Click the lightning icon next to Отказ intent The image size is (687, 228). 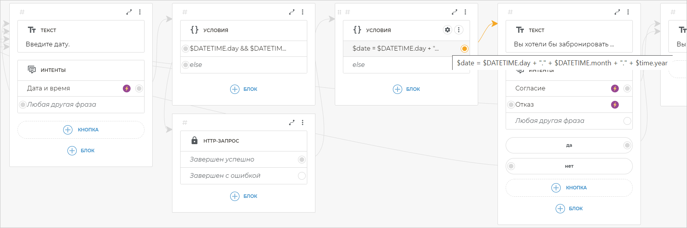click(615, 105)
